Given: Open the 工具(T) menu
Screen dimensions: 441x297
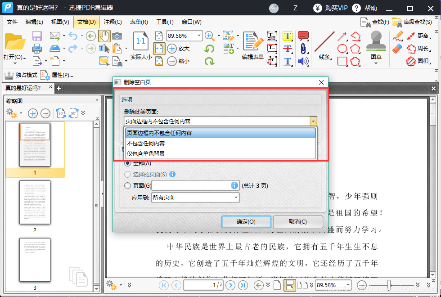Looking at the screenshot, I should coord(165,22).
